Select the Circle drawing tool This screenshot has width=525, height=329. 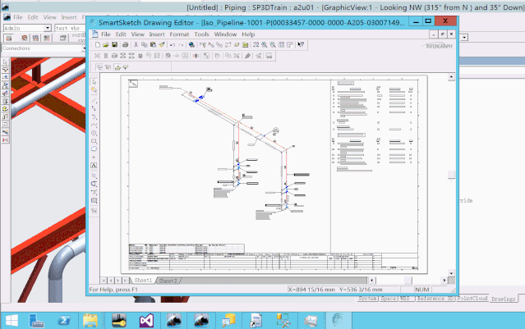tap(94, 133)
